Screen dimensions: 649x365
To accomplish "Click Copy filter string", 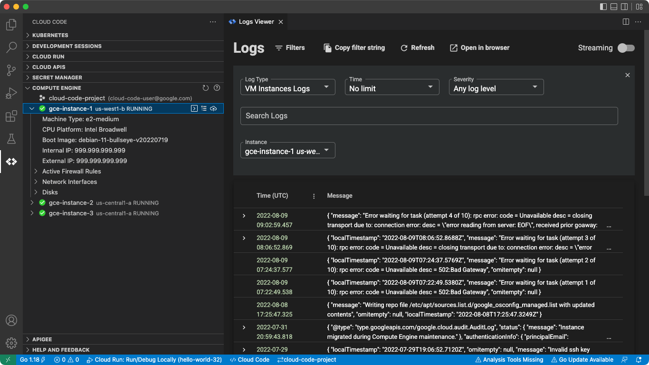I will coord(354,48).
